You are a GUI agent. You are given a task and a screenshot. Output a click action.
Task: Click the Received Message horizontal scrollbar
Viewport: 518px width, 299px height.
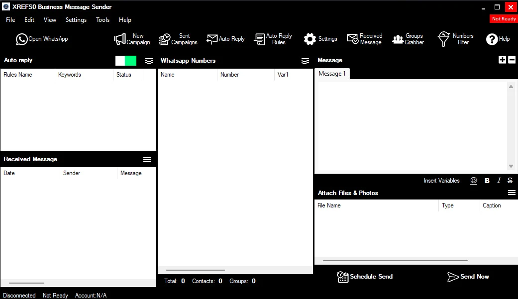26,283
